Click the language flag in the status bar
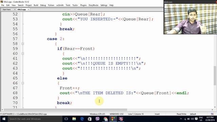Image resolution: width=217 pixels, height=122 pixels. 212,114
